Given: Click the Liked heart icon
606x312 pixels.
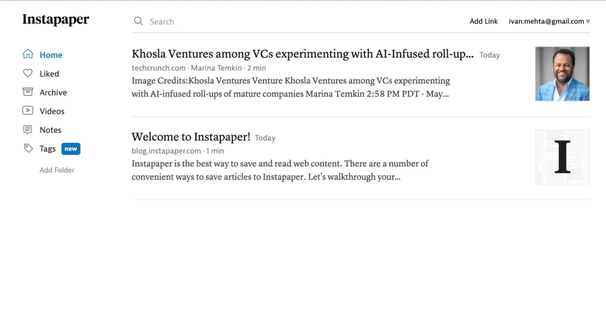Looking at the screenshot, I should coord(28,73).
